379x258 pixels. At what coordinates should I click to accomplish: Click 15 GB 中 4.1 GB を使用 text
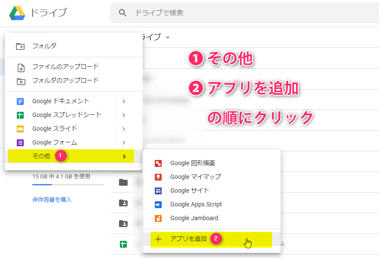(61, 176)
